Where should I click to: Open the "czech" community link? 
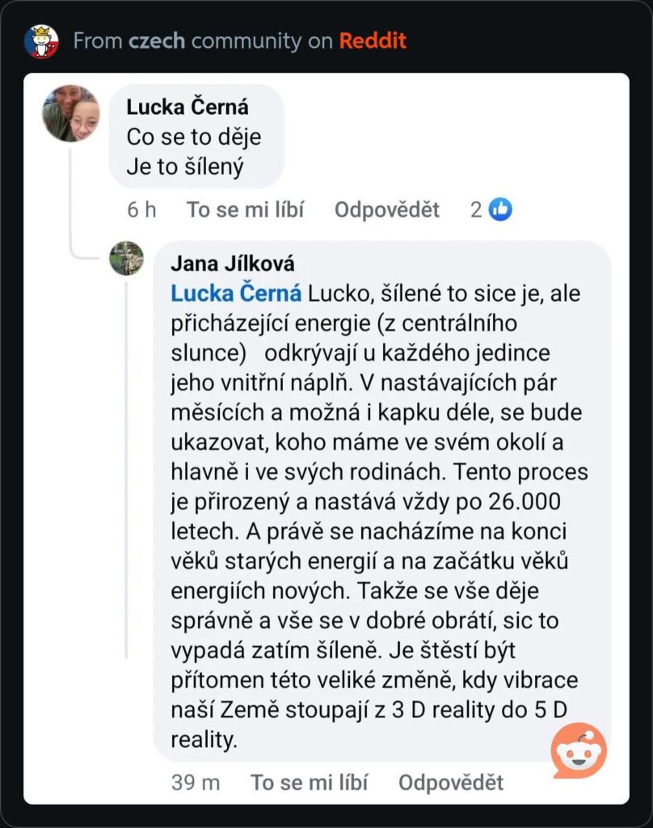pos(157,40)
